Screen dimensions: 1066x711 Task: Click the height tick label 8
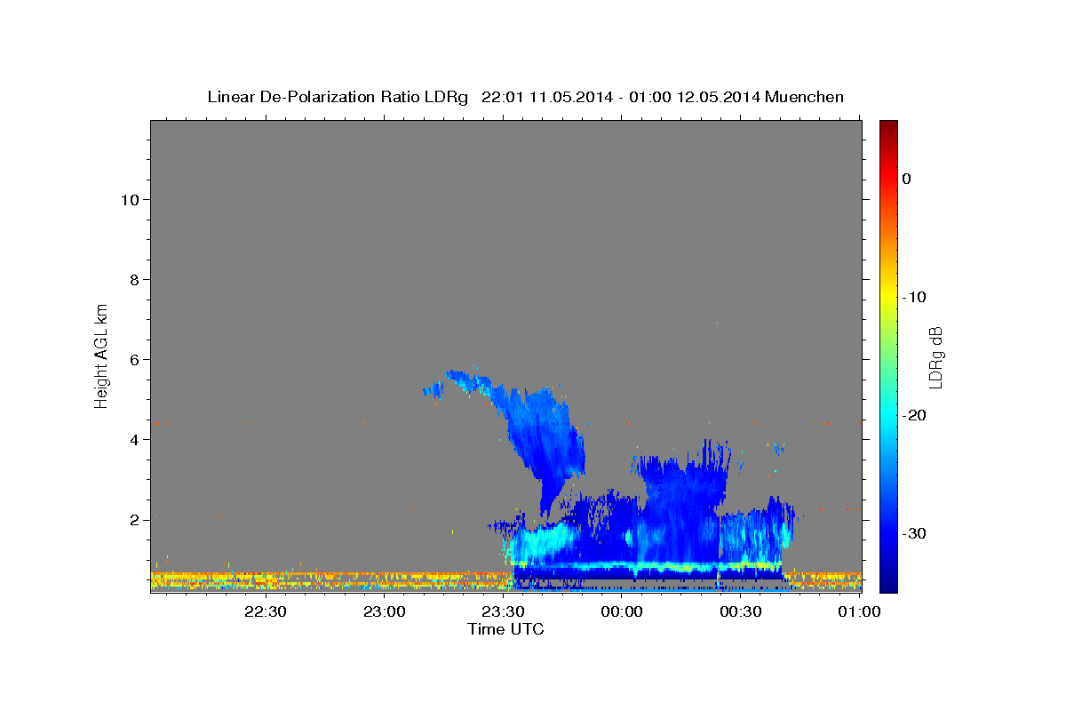tap(133, 280)
